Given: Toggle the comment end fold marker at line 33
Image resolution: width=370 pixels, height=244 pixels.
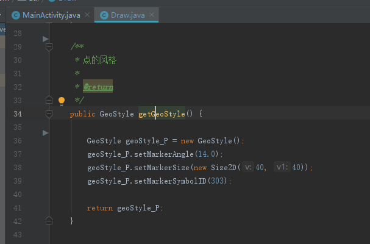Looking at the screenshot, I should pos(49,100).
